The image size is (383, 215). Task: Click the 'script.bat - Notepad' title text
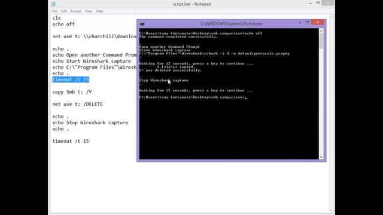(191, 4)
